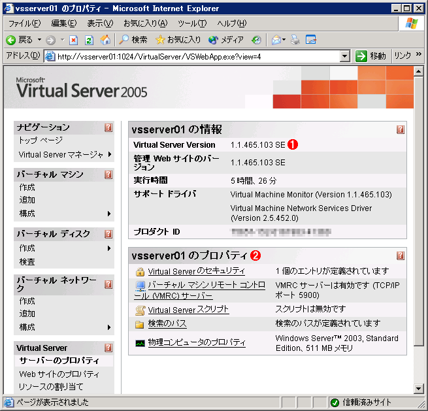Open help icon for vsserver01 のプロパティ section
Image resolution: width=428 pixels, height=411 pixels.
click(401, 255)
